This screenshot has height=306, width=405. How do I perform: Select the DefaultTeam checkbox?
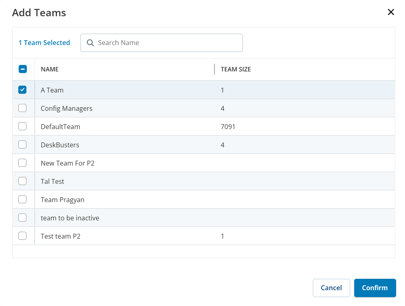(23, 126)
